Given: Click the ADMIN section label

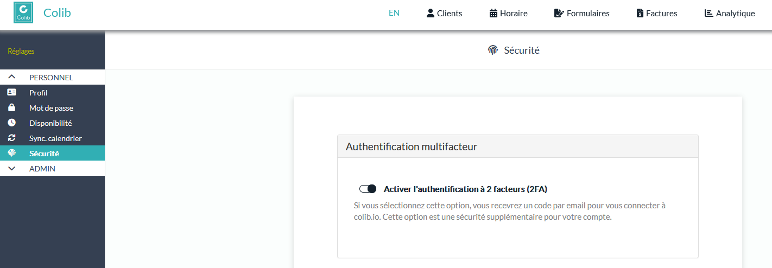Looking at the screenshot, I should (42, 169).
